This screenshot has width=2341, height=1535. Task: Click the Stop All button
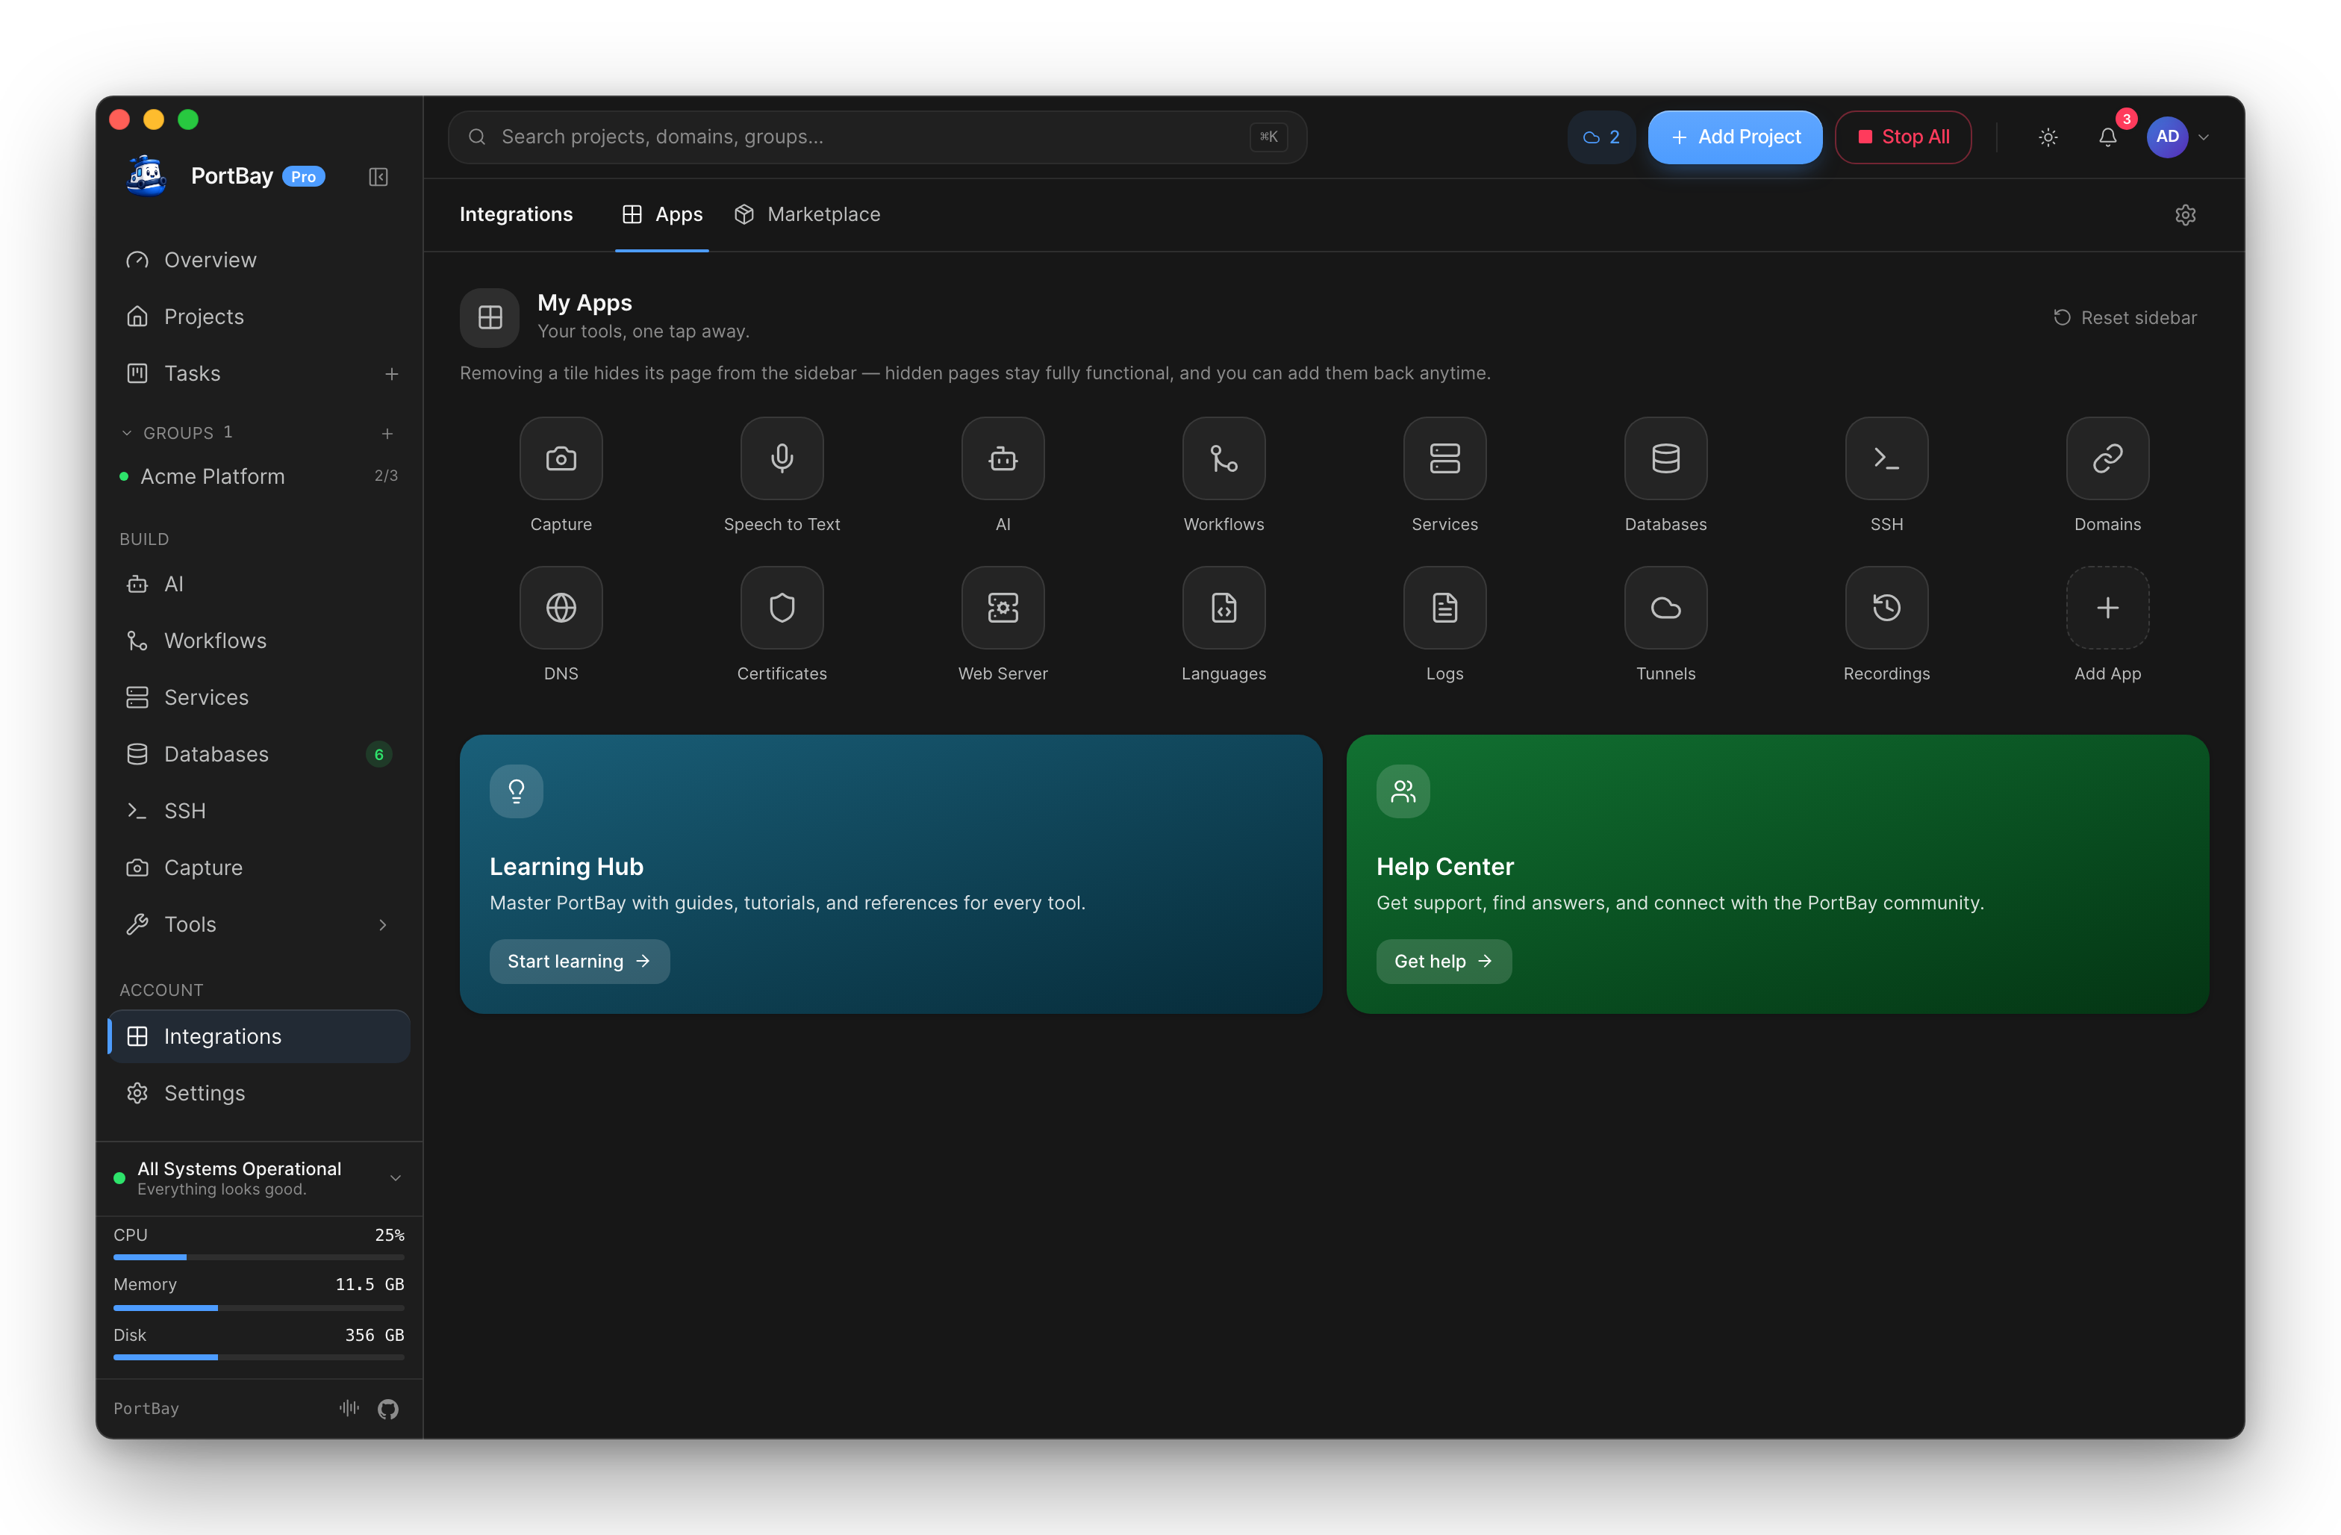[1902, 137]
